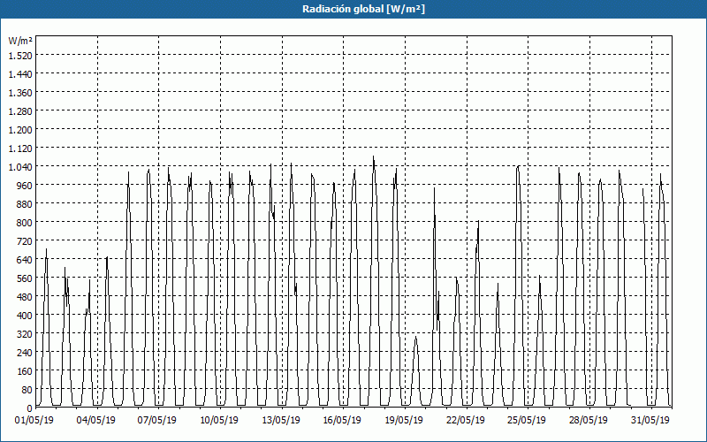Image resolution: width=707 pixels, height=442 pixels.
Task: Click the 0 value at the axis origin
Action: point(30,408)
